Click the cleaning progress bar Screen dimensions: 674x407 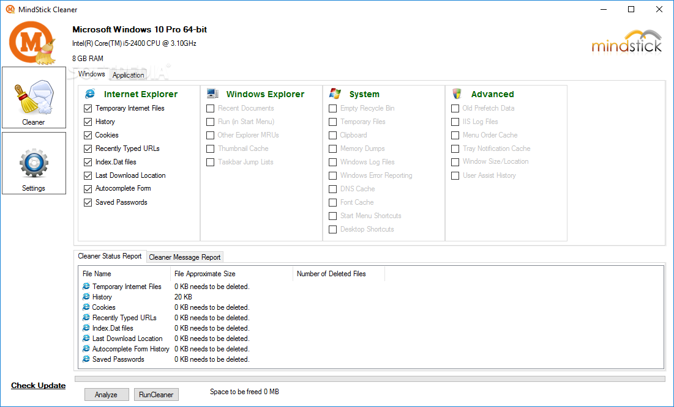tap(370, 379)
